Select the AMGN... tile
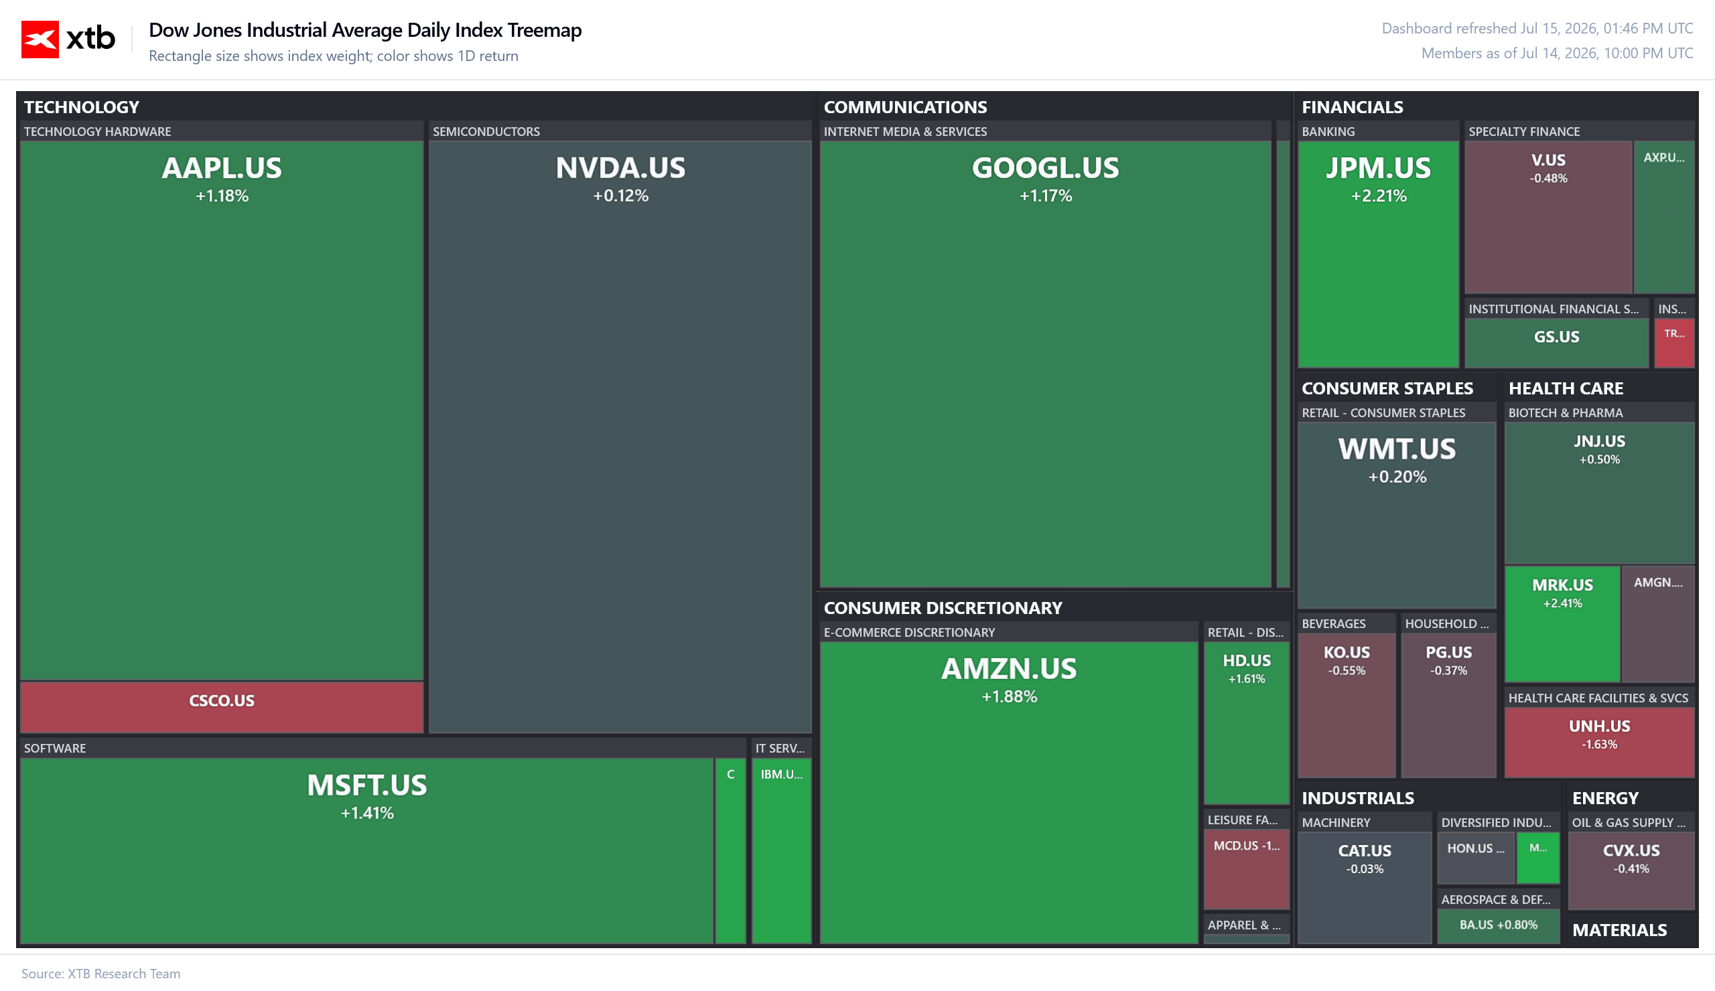This screenshot has width=1715, height=991. pos(1658,623)
